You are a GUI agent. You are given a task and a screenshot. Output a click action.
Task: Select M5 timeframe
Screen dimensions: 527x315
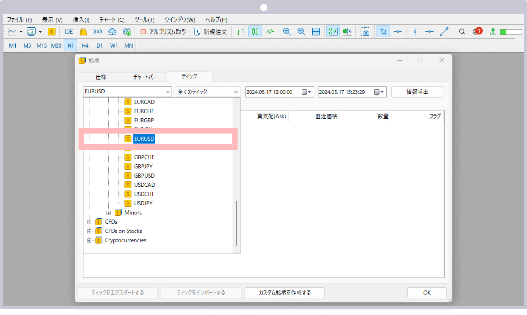(x=27, y=46)
